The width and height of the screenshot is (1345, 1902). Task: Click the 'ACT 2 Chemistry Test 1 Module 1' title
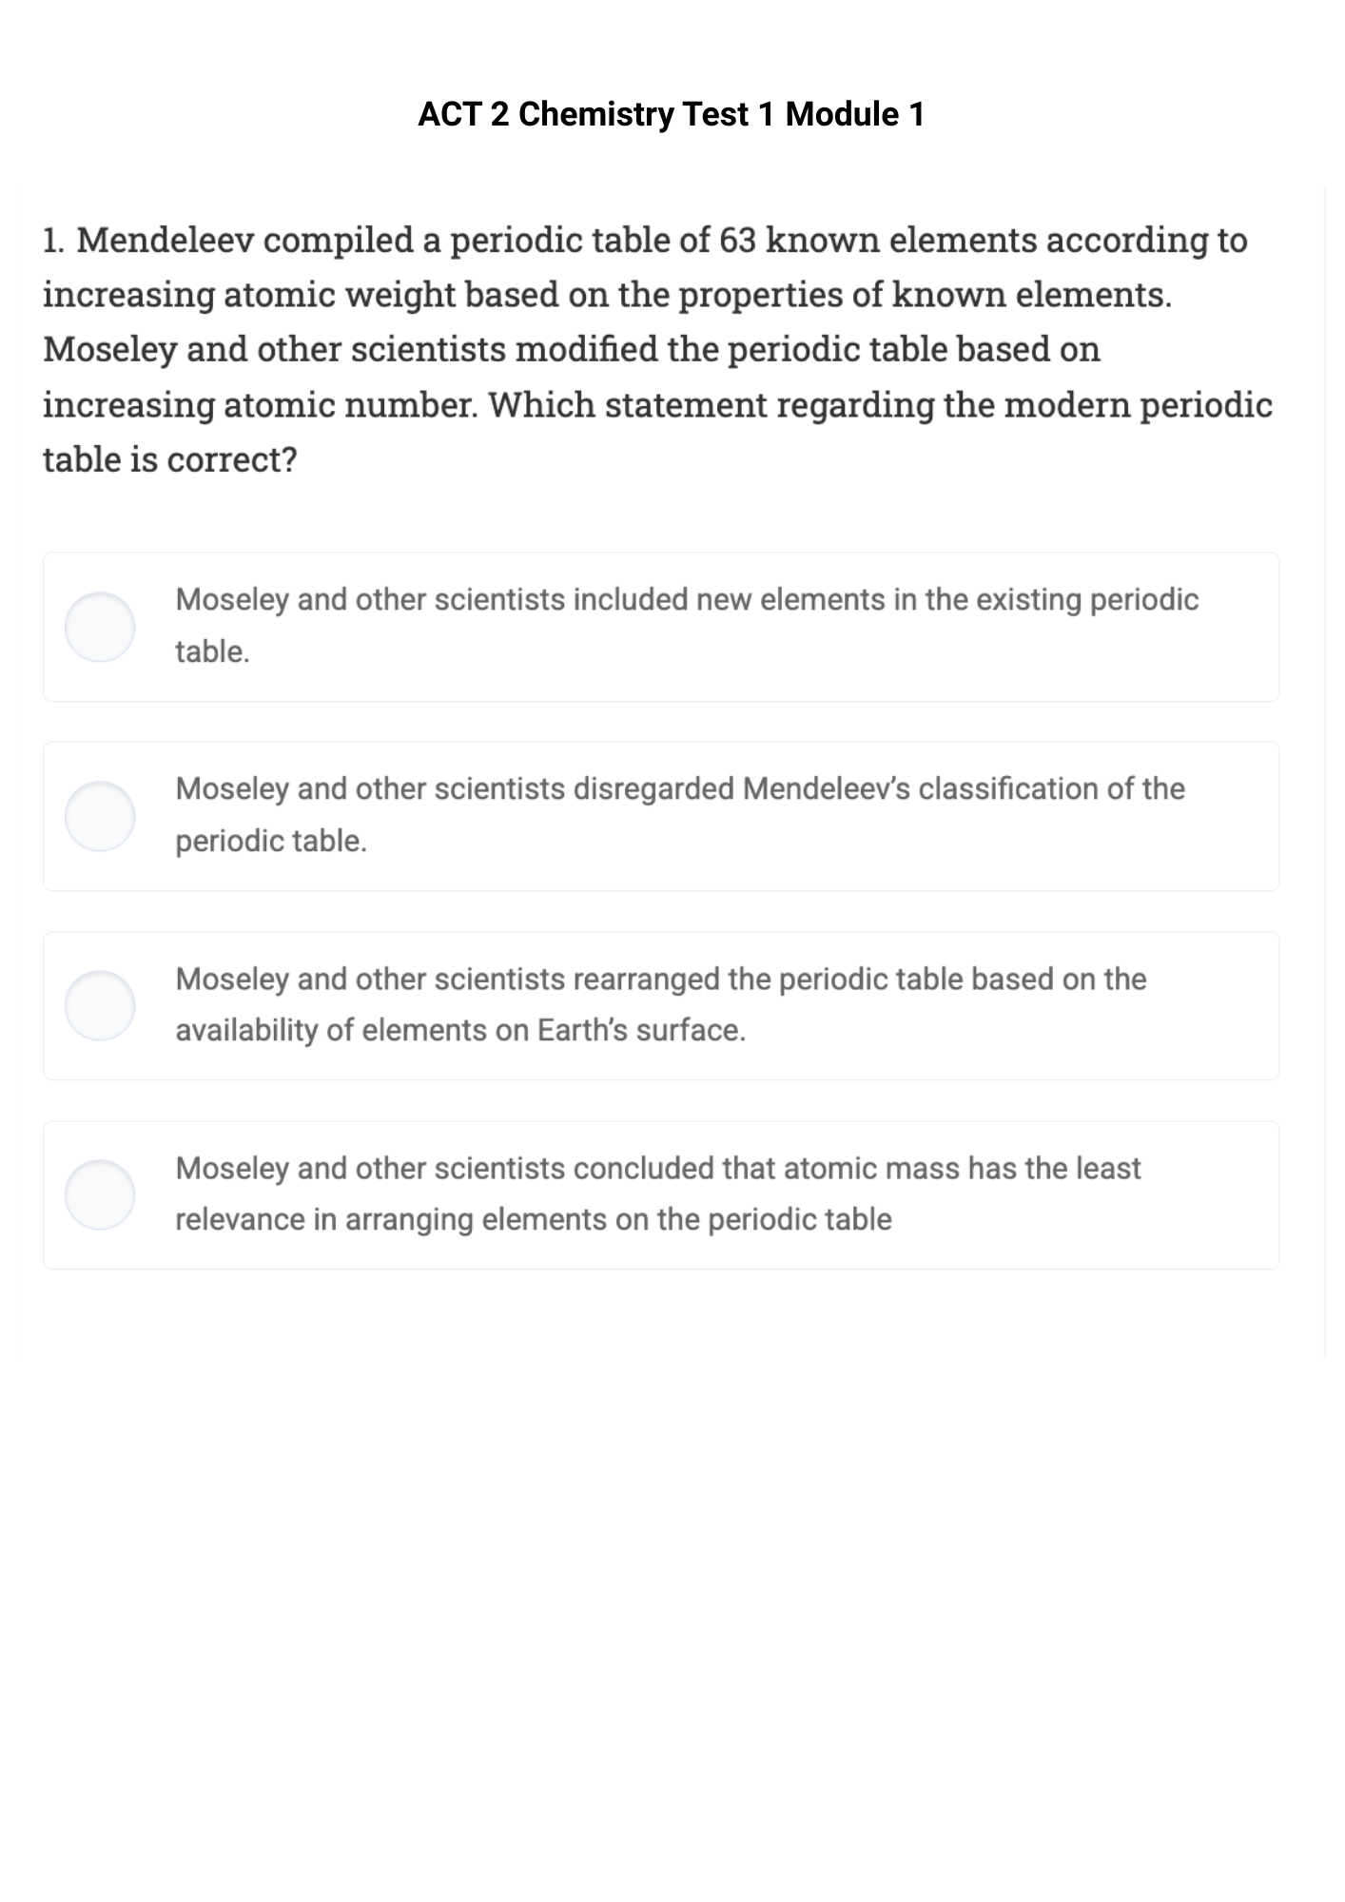(x=672, y=113)
